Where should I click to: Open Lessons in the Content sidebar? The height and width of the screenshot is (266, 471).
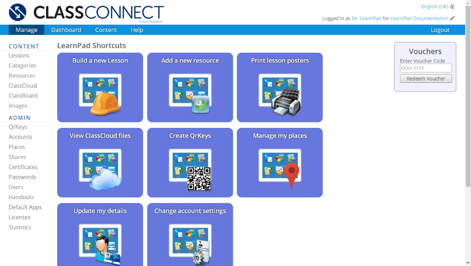[19, 56]
